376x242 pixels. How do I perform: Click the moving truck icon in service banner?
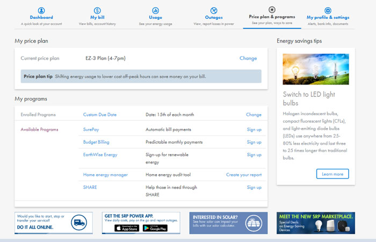point(79,223)
